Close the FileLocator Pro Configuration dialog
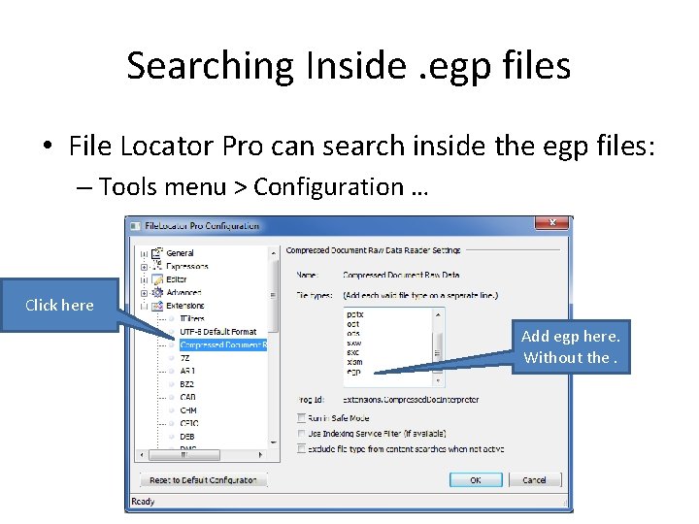699x524 pixels. click(x=551, y=222)
